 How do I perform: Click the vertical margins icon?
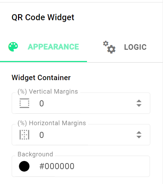[24, 103]
